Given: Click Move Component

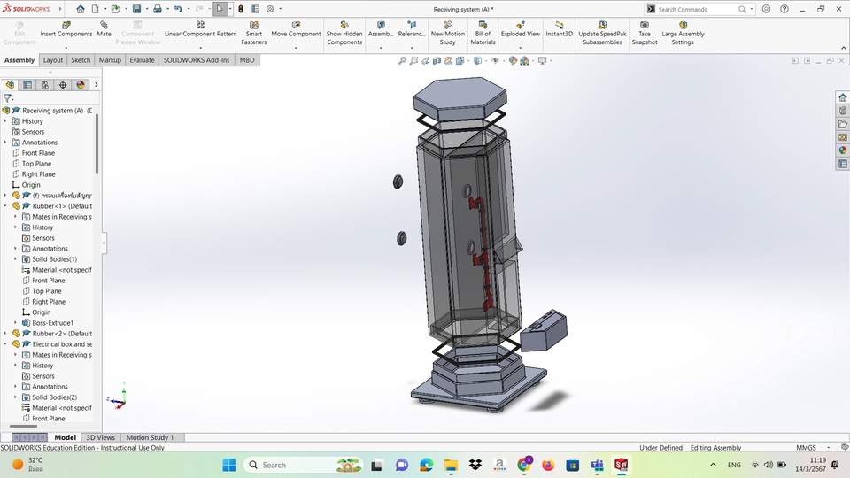Looking at the screenshot, I should click(296, 29).
